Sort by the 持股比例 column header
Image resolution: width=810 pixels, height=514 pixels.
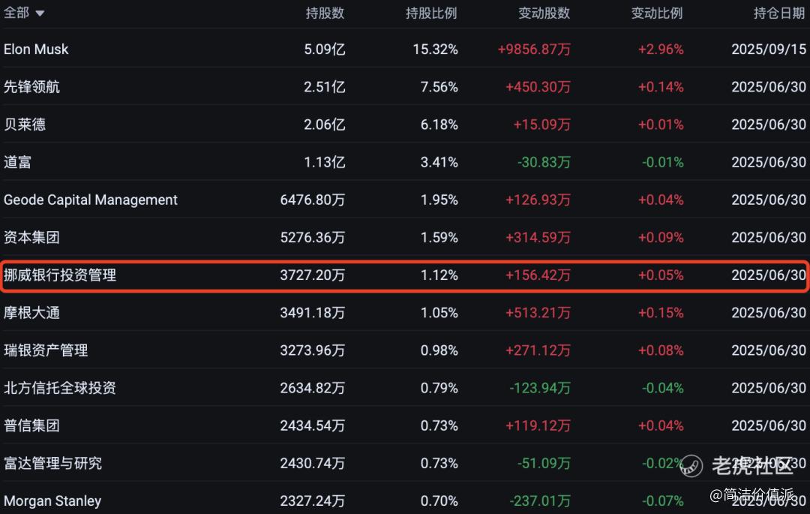pos(430,13)
